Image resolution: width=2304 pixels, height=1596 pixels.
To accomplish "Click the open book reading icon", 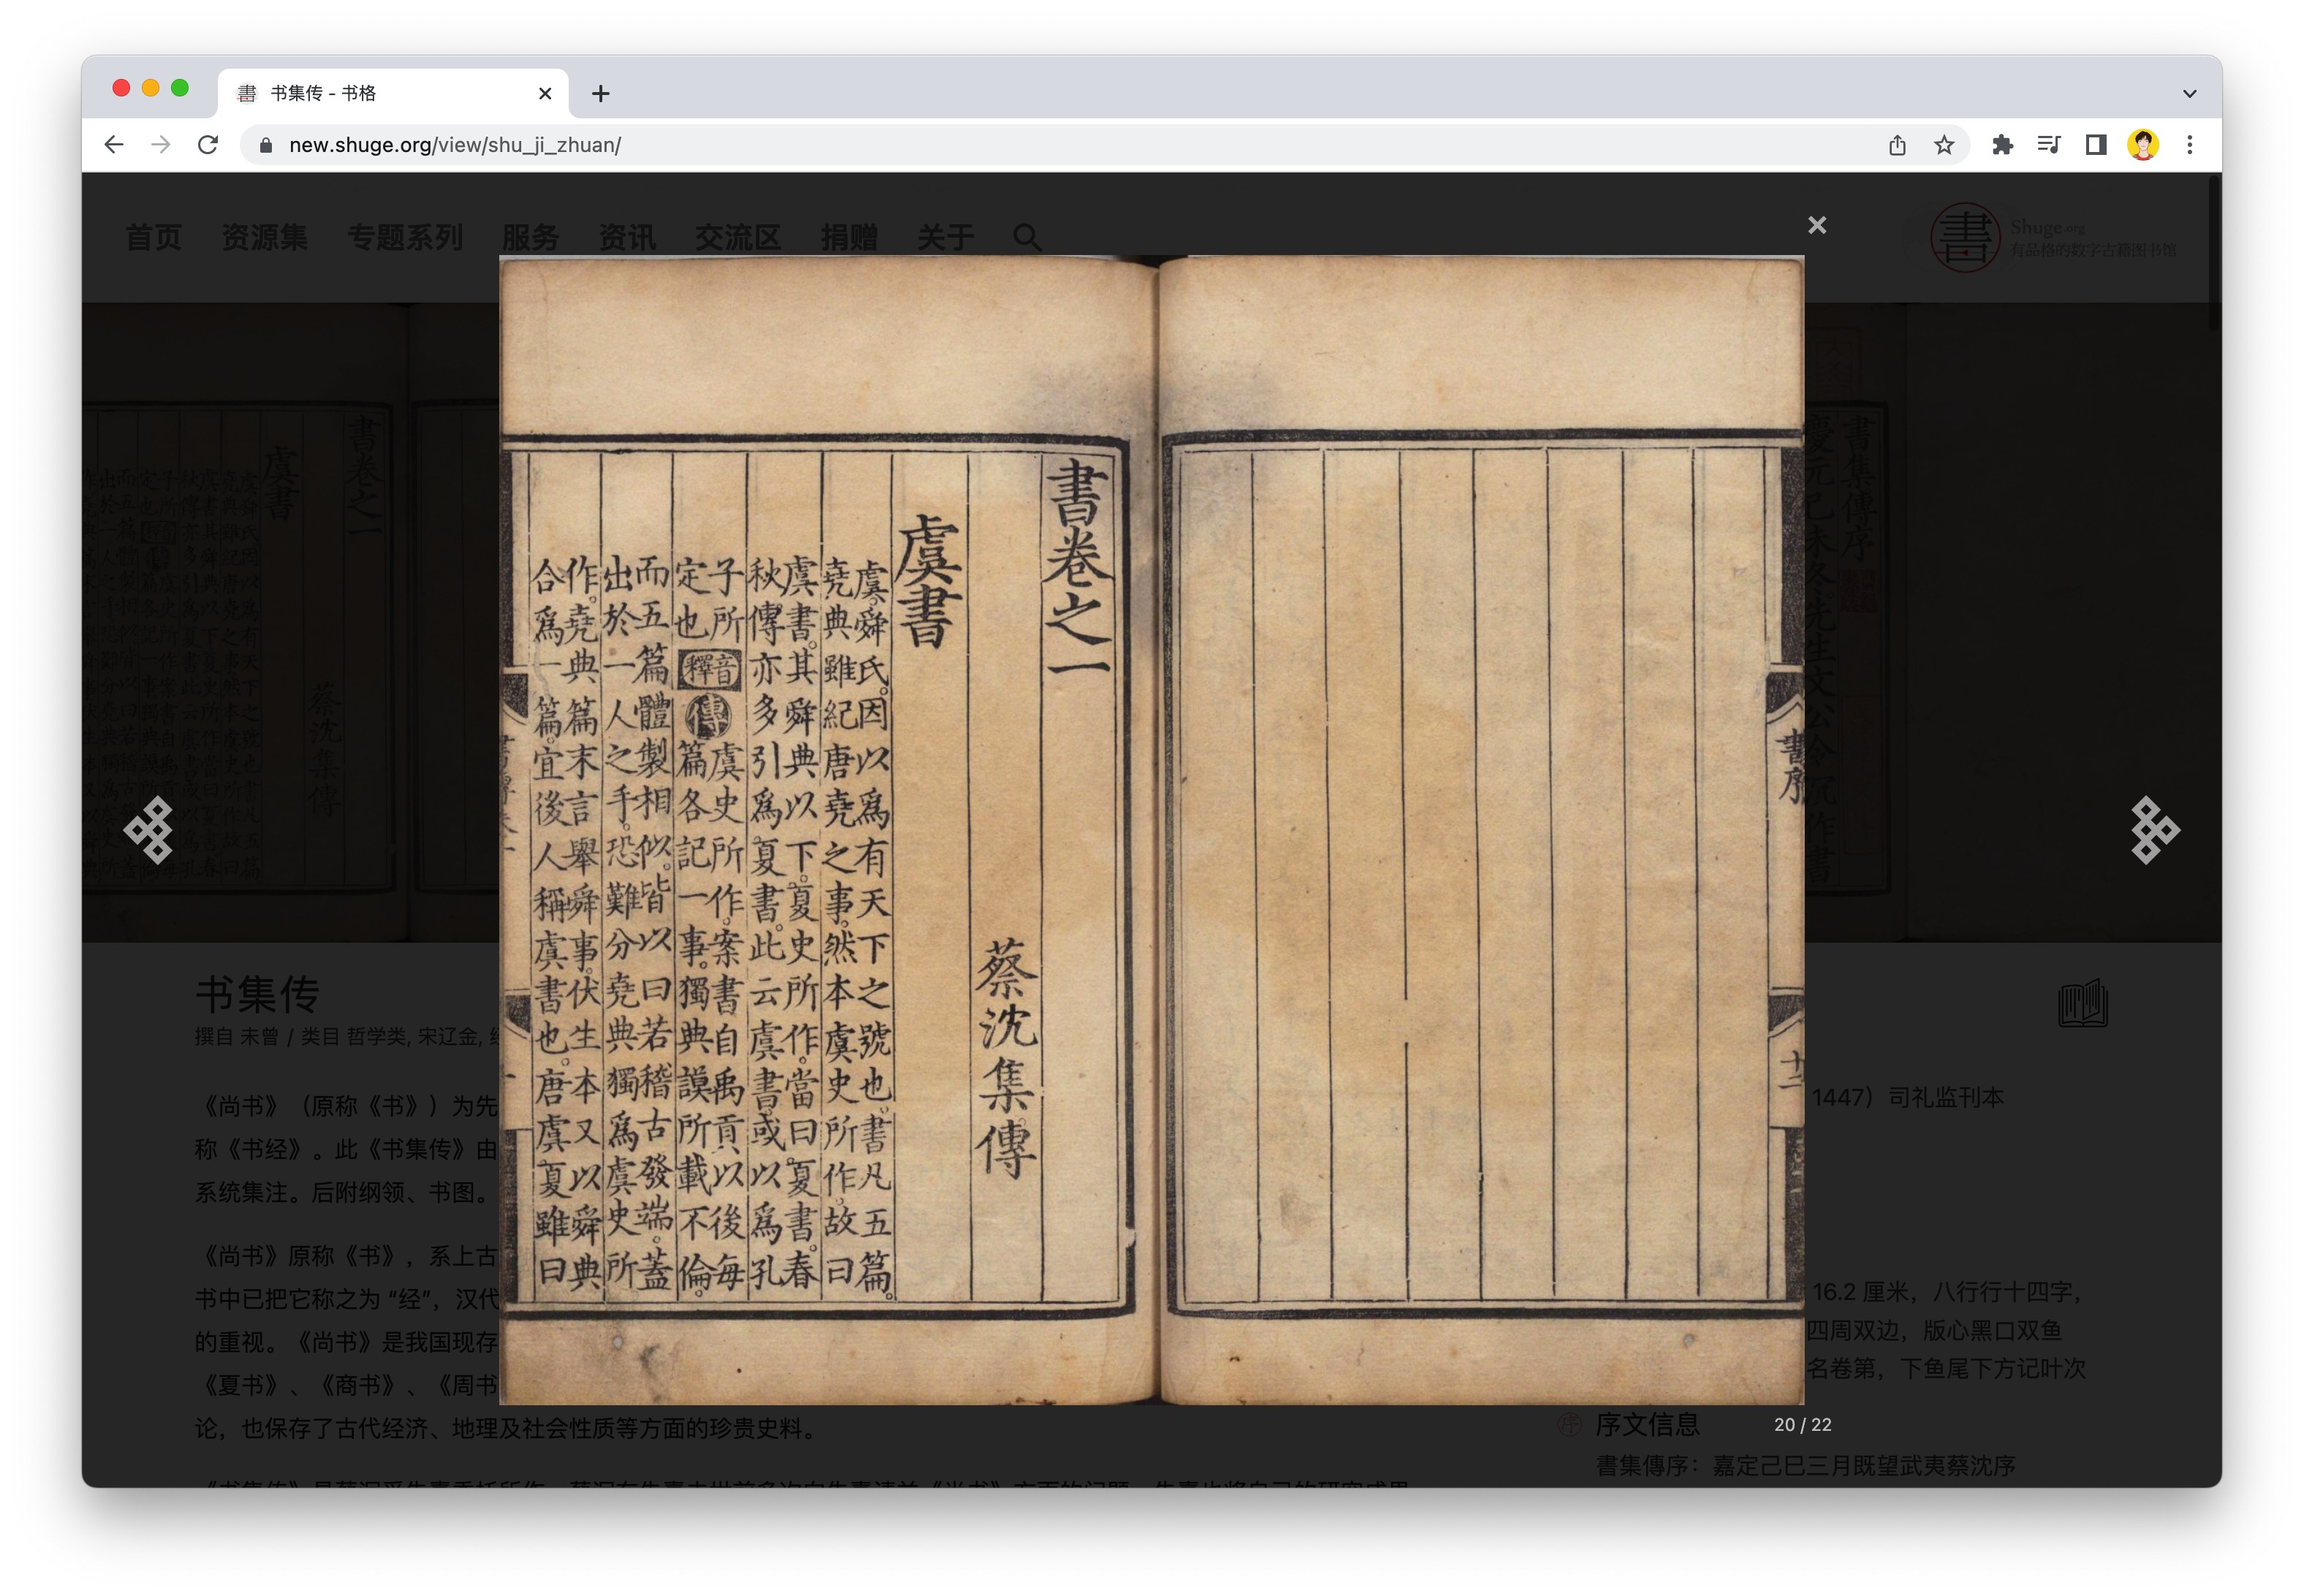I will point(2083,1003).
